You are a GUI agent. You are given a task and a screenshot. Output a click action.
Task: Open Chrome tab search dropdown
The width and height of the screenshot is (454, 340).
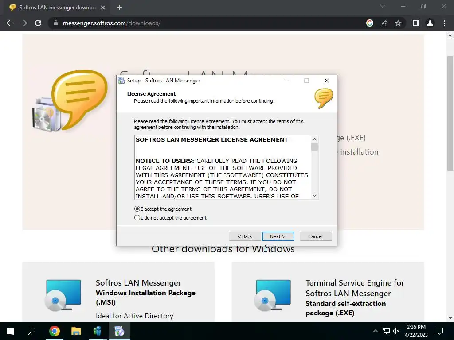(383, 6)
